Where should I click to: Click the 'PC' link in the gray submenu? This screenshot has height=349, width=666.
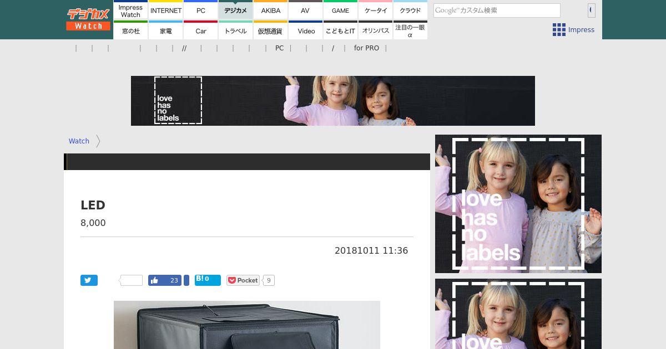pyautogui.click(x=279, y=48)
